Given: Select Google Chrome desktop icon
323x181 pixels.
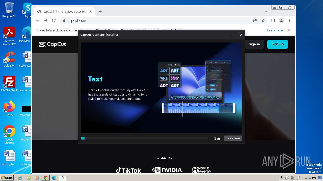Looking at the screenshot, I should tap(9, 135).
